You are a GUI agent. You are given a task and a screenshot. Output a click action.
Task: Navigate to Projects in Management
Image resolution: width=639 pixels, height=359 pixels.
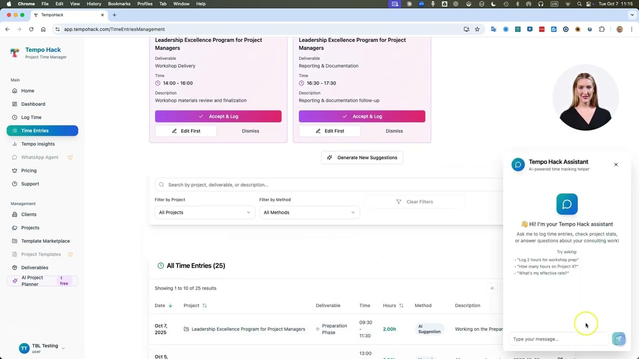[x=42, y=228]
